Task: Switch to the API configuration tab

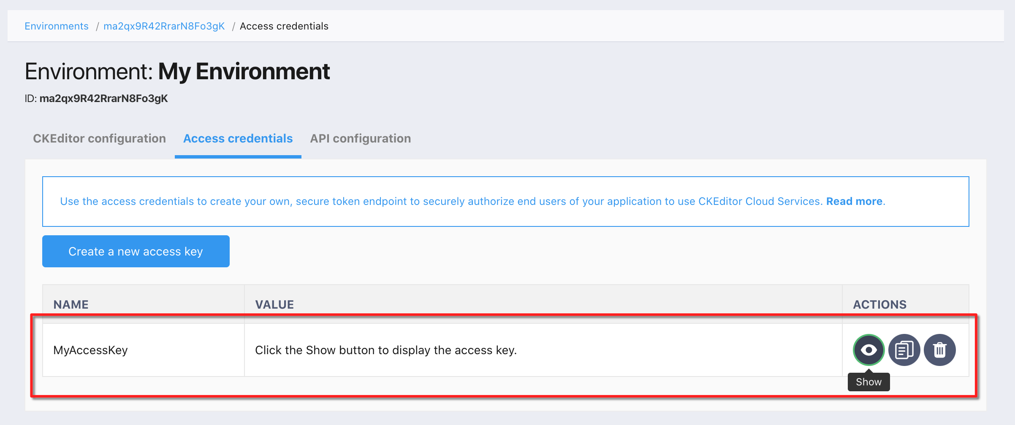Action: pyautogui.click(x=360, y=139)
